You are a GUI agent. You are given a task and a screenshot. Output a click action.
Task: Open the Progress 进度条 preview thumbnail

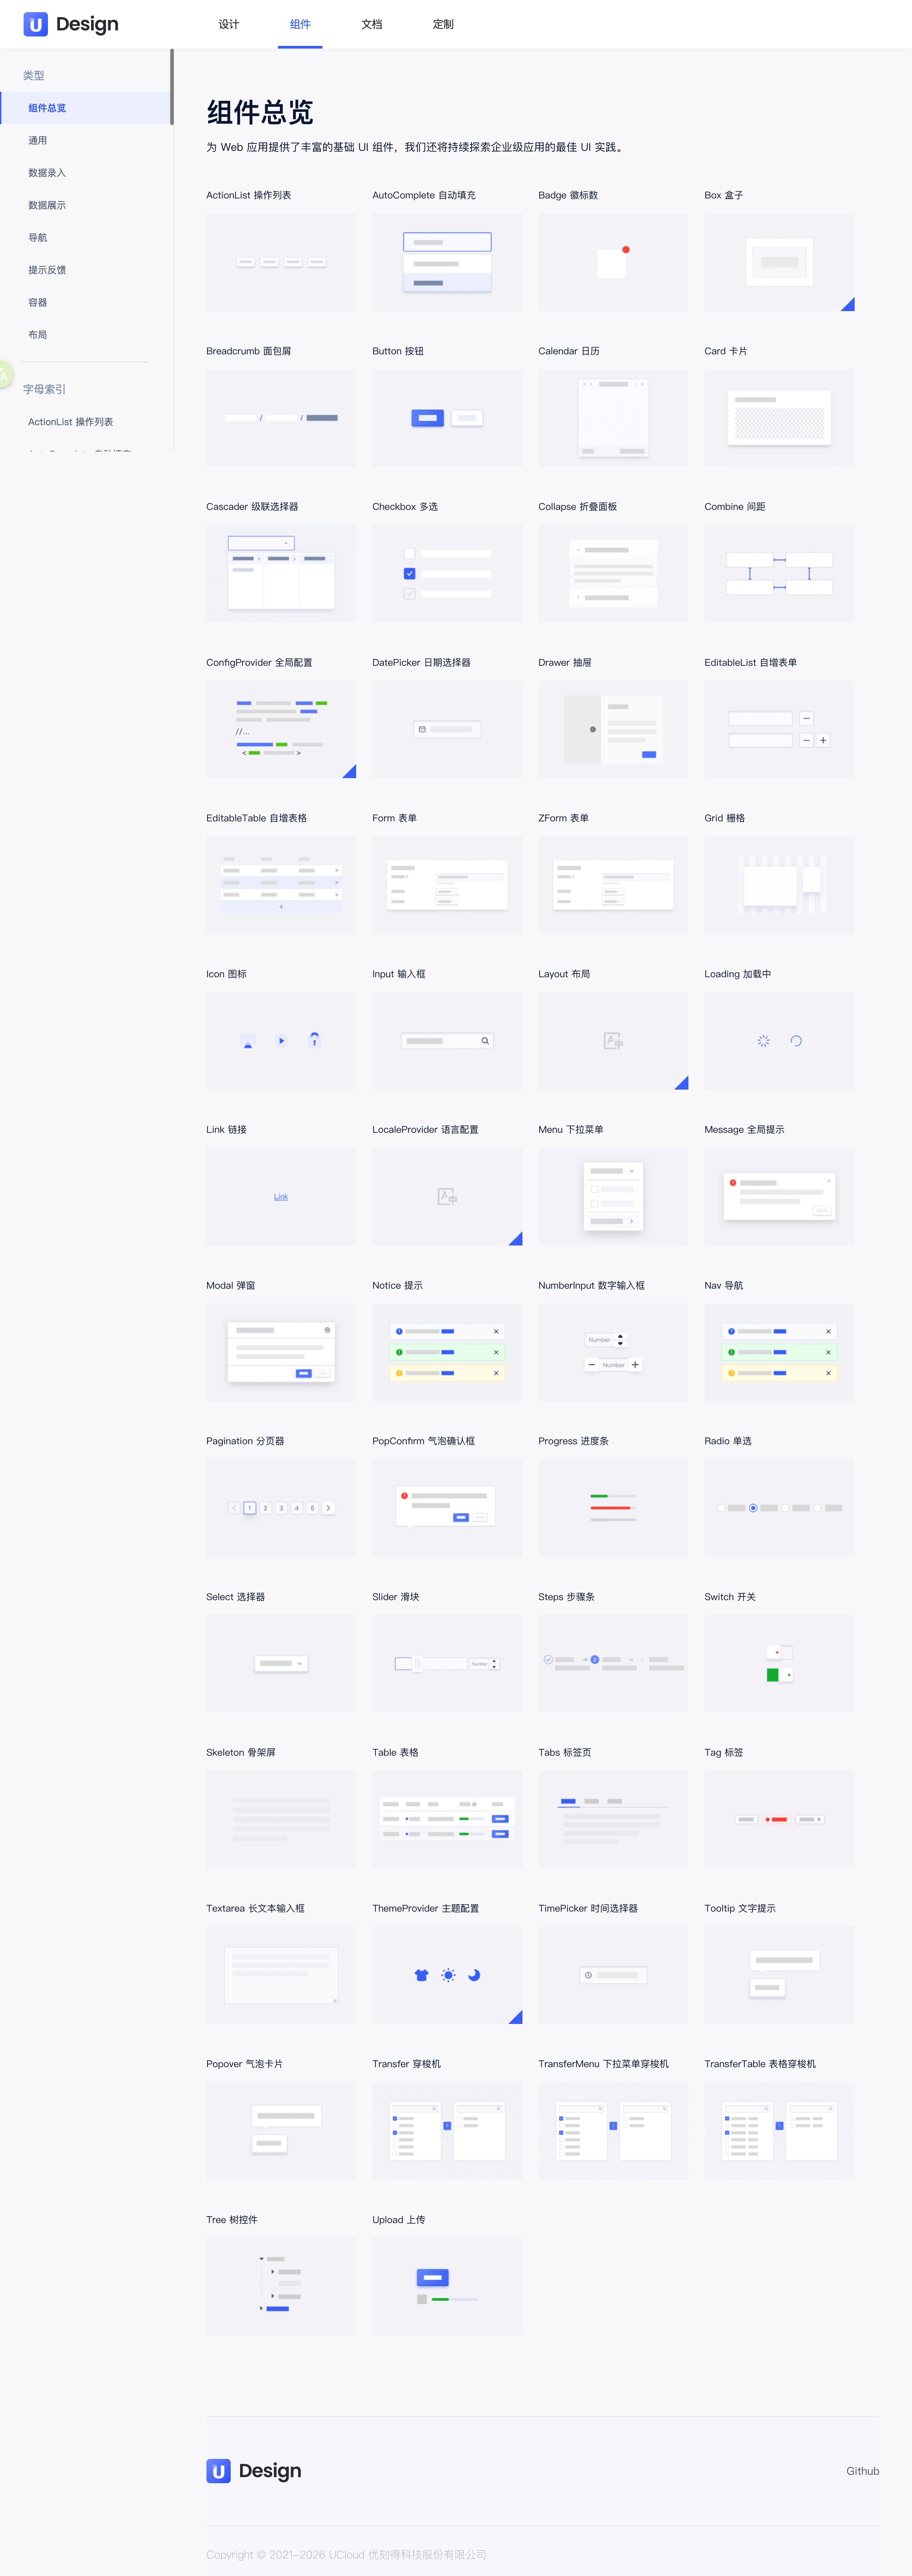pyautogui.click(x=613, y=1508)
